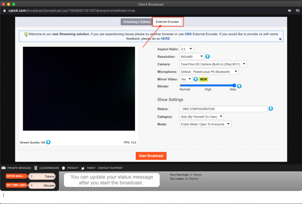Select the Streaming 2.0(Beta) tab
Image resolution: width=302 pixels, height=204 pixels.
pos(137,22)
